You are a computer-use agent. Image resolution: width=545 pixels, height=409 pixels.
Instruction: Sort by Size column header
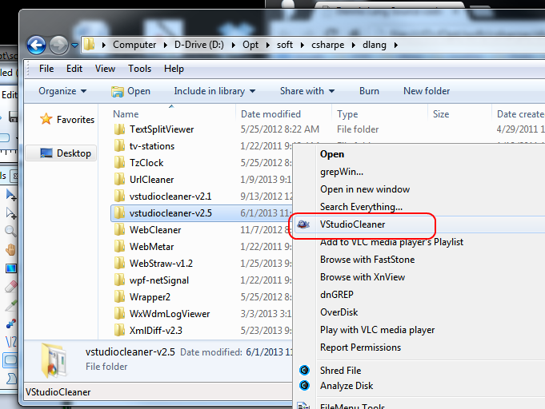[x=441, y=114]
